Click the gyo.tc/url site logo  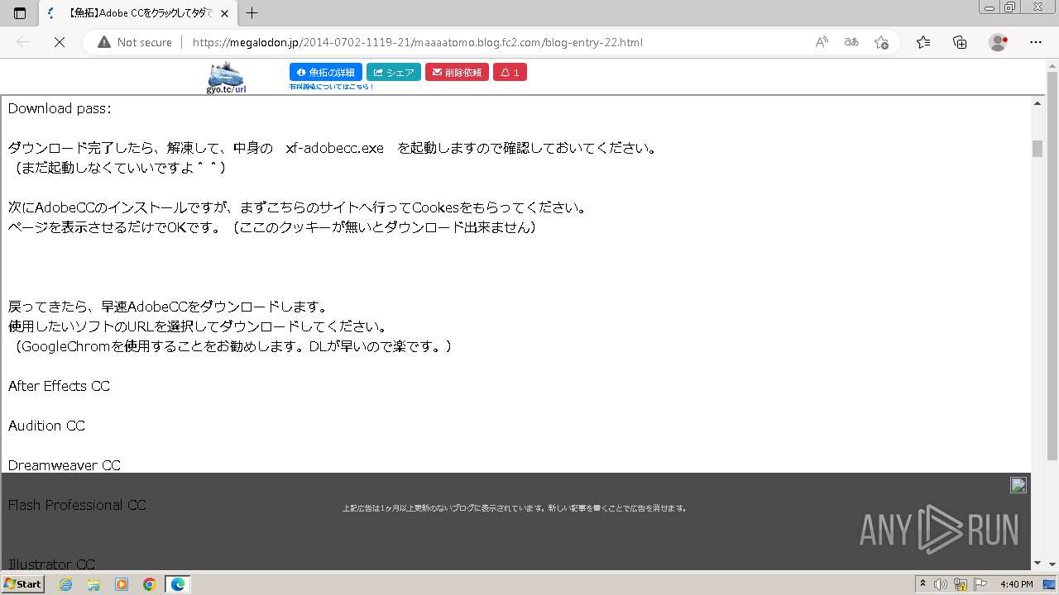click(226, 78)
